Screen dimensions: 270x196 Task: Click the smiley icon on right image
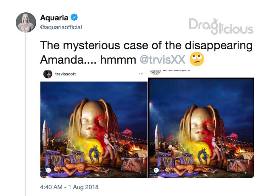(156, 170)
